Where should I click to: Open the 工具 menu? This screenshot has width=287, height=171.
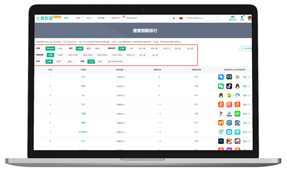78,18
